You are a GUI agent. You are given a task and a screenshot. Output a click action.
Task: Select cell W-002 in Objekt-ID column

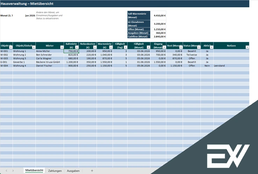pyautogui.click(x=6, y=55)
